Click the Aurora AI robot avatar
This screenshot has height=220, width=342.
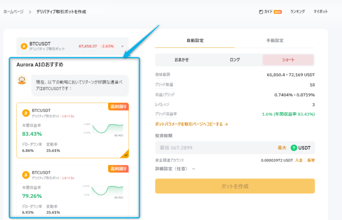(22, 80)
